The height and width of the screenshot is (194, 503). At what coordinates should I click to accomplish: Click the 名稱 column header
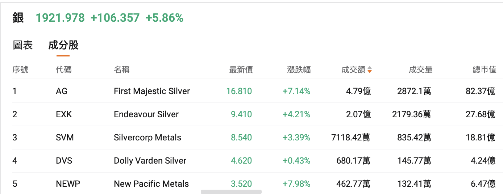click(x=121, y=70)
